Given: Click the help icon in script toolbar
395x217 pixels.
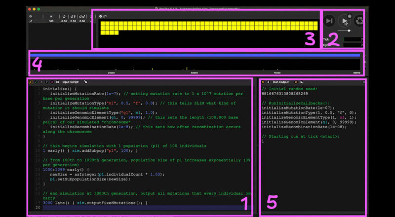Looking at the screenshot, I should 46,81.
